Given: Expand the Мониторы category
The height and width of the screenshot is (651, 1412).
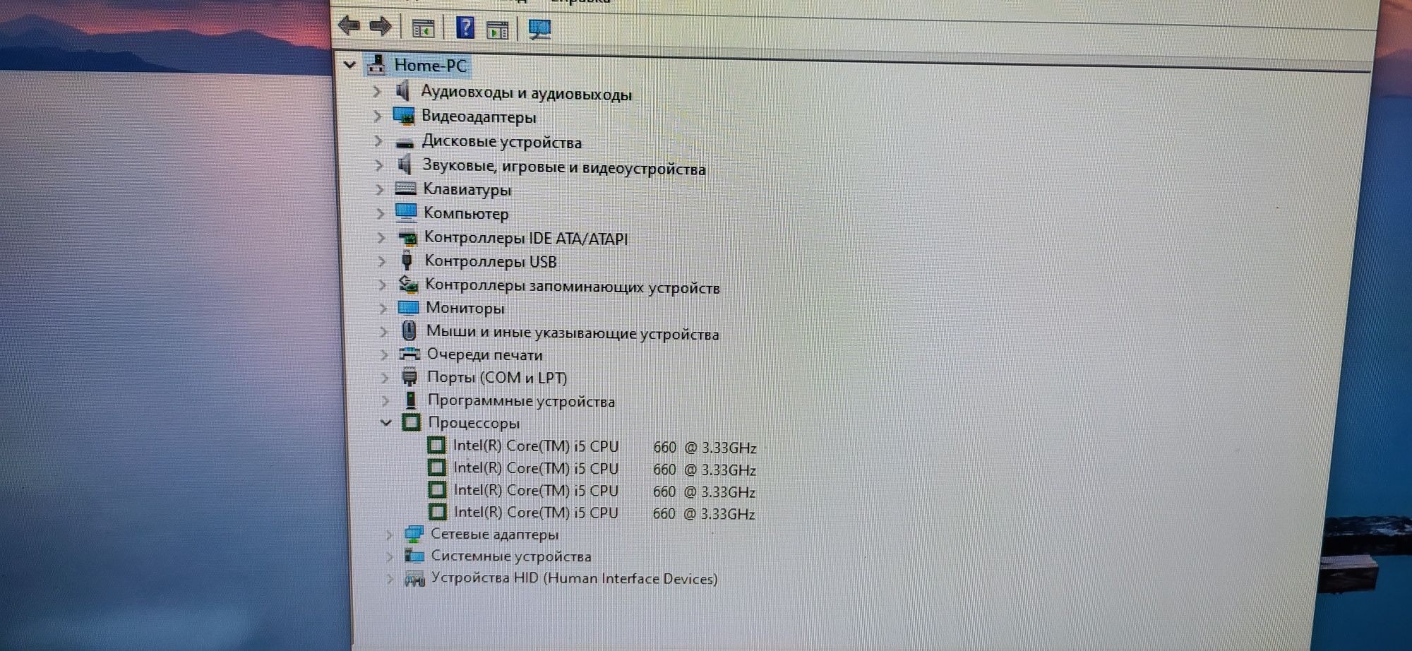Looking at the screenshot, I should tap(383, 309).
